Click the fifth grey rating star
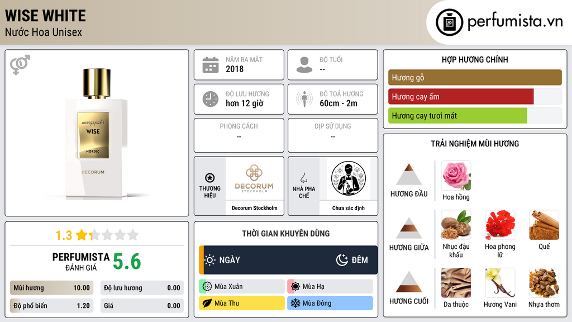The height and width of the screenshot is (322, 572). [133, 235]
